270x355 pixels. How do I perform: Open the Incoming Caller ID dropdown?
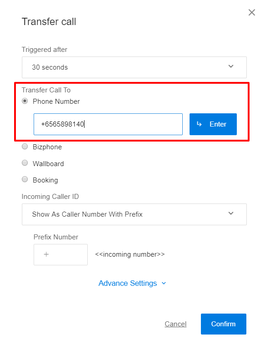(x=134, y=214)
